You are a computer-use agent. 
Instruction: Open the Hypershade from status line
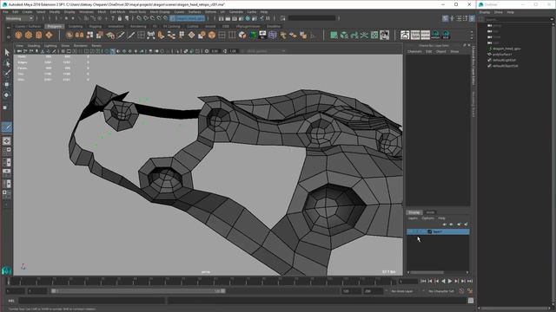pos(248,18)
